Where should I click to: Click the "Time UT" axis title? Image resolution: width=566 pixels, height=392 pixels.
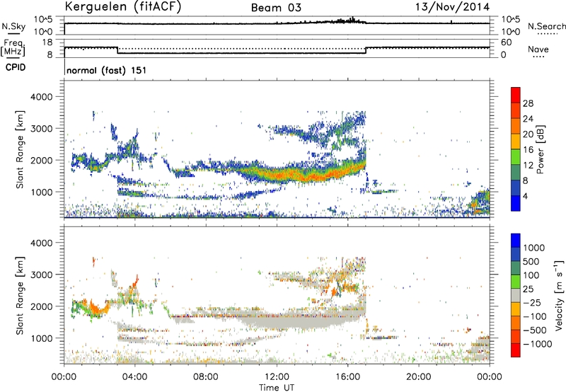click(277, 388)
